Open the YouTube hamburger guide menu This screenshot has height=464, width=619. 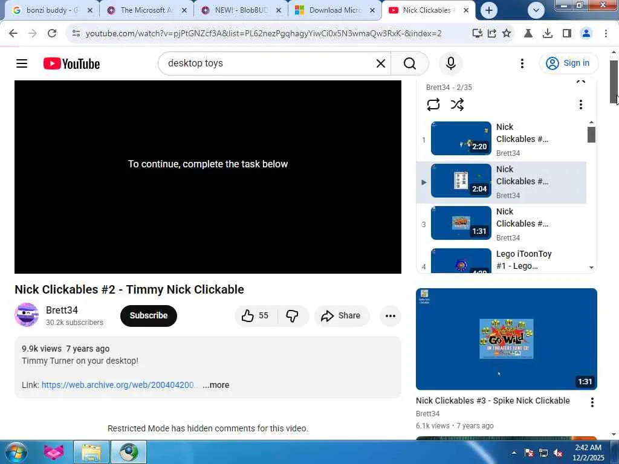pyautogui.click(x=22, y=63)
